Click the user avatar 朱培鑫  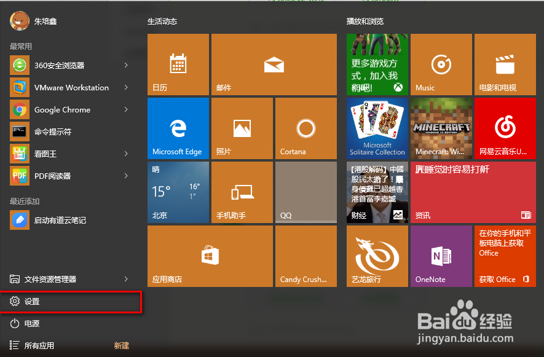20,21
